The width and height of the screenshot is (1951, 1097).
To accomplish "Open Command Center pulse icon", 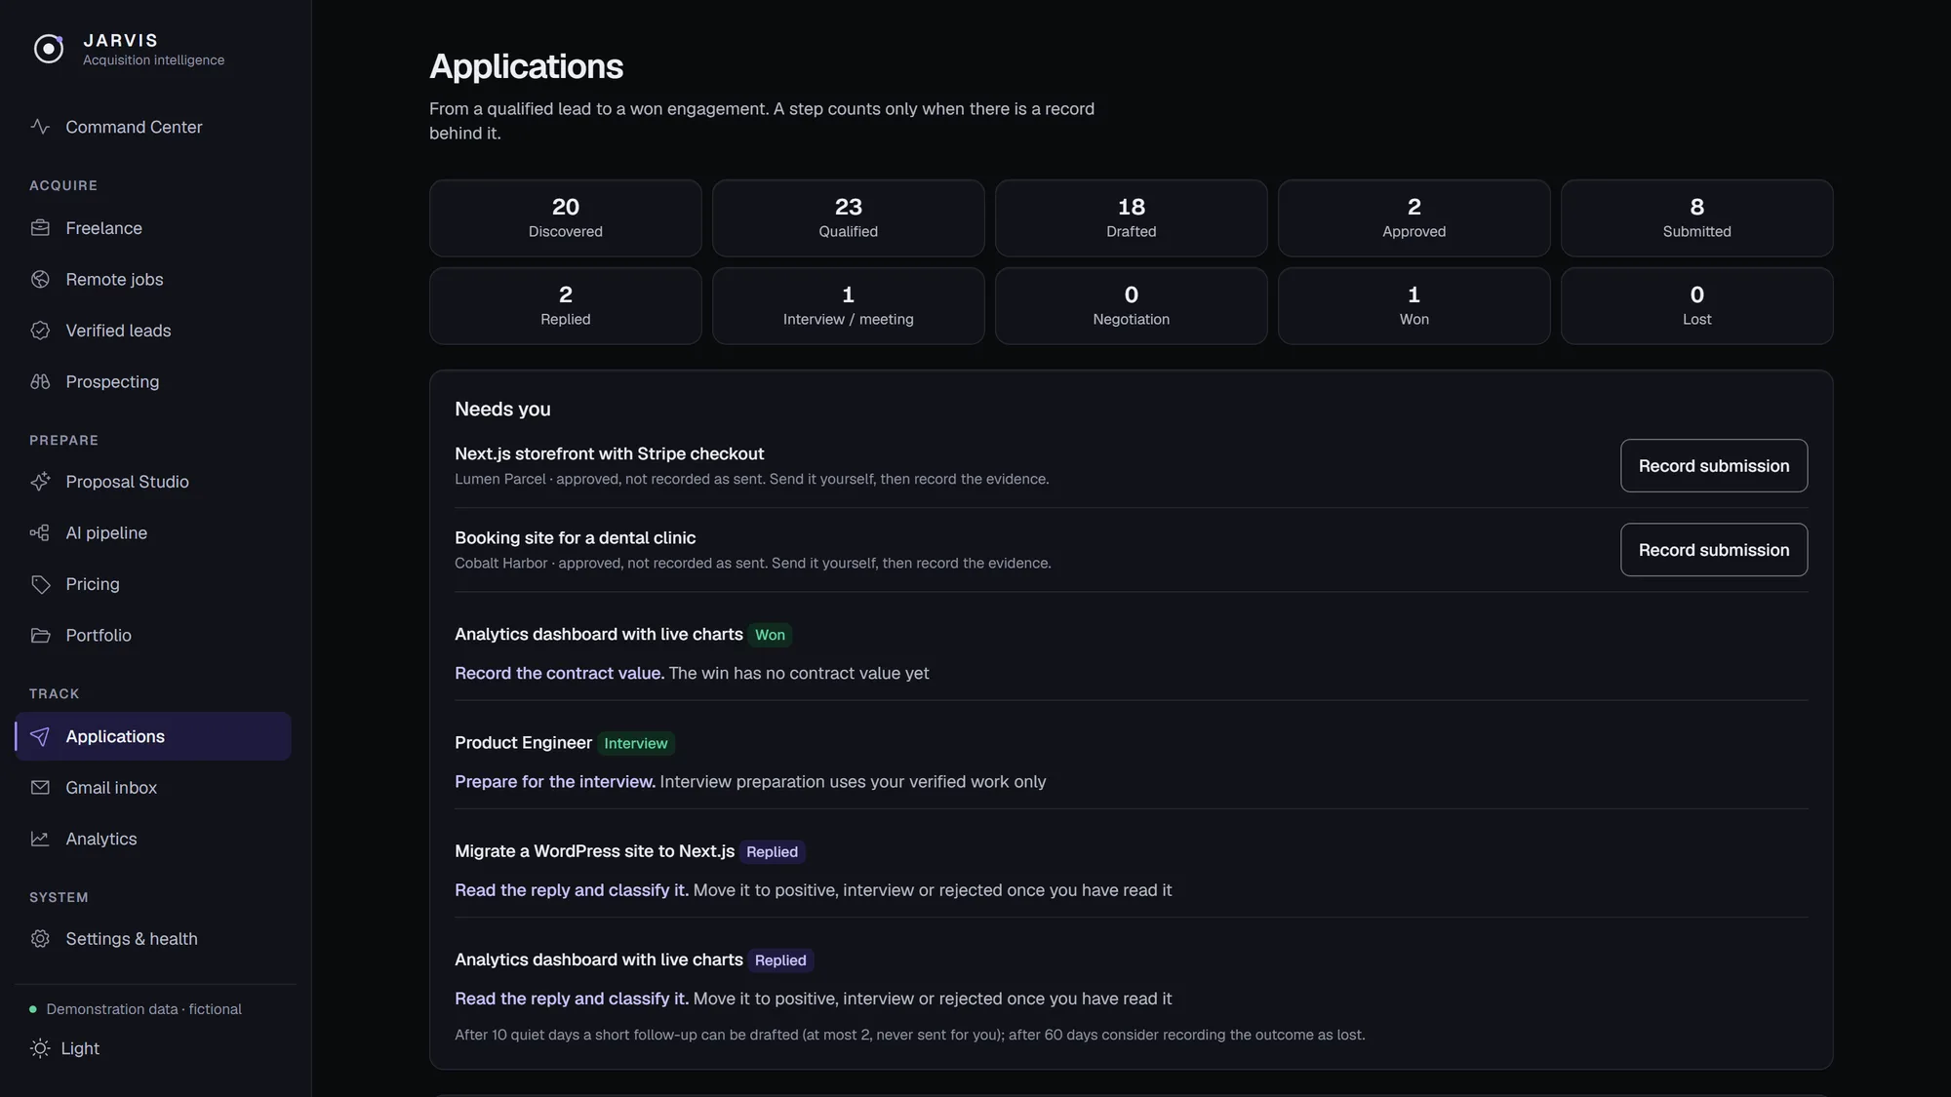I will coord(40,127).
